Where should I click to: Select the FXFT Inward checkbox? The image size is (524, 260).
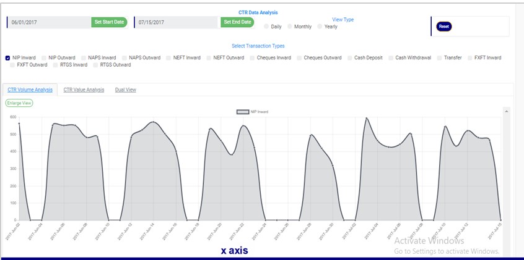469,57
